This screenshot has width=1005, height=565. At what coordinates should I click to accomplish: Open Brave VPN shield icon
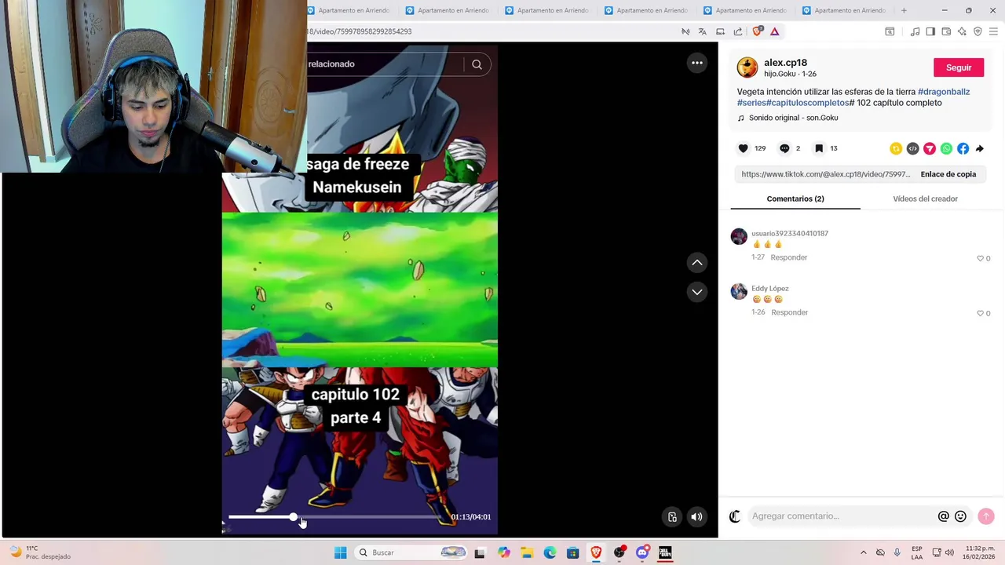point(978,31)
